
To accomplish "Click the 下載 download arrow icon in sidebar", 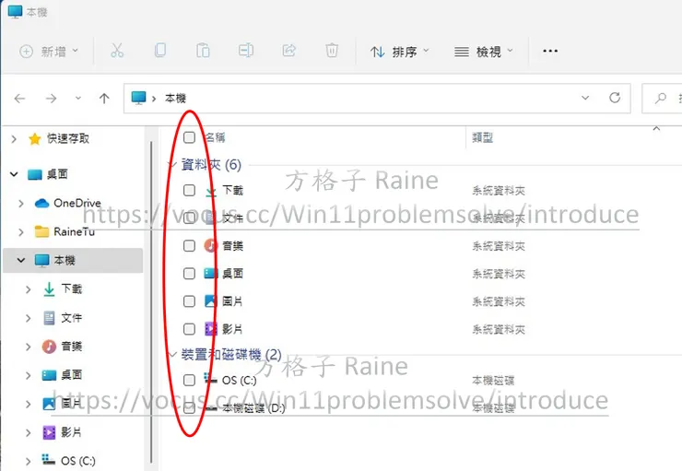I will pos(49,289).
